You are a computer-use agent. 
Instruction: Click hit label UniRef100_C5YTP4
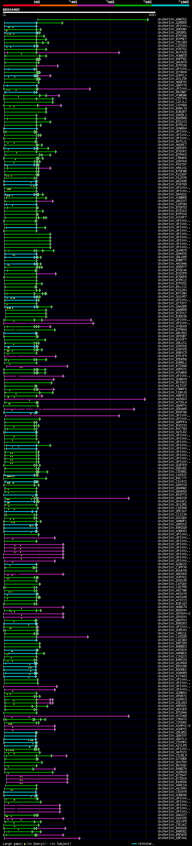pyautogui.click(x=172, y=98)
